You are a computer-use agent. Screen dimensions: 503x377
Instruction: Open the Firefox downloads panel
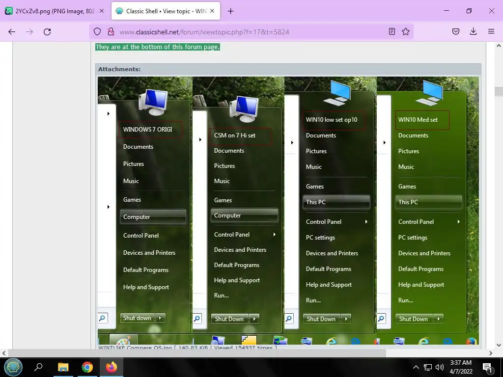point(473,31)
